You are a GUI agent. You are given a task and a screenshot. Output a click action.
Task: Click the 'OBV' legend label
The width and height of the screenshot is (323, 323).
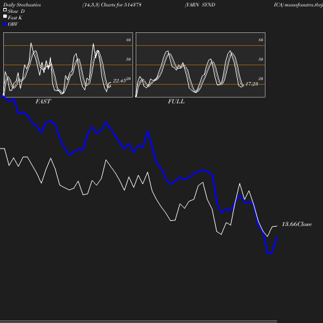click(x=13, y=25)
